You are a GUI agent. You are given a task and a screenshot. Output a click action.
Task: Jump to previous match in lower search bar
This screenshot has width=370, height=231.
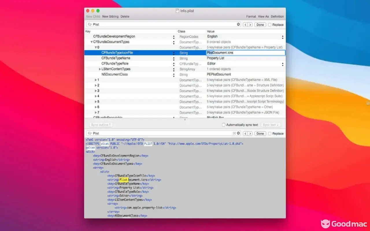click(x=245, y=134)
